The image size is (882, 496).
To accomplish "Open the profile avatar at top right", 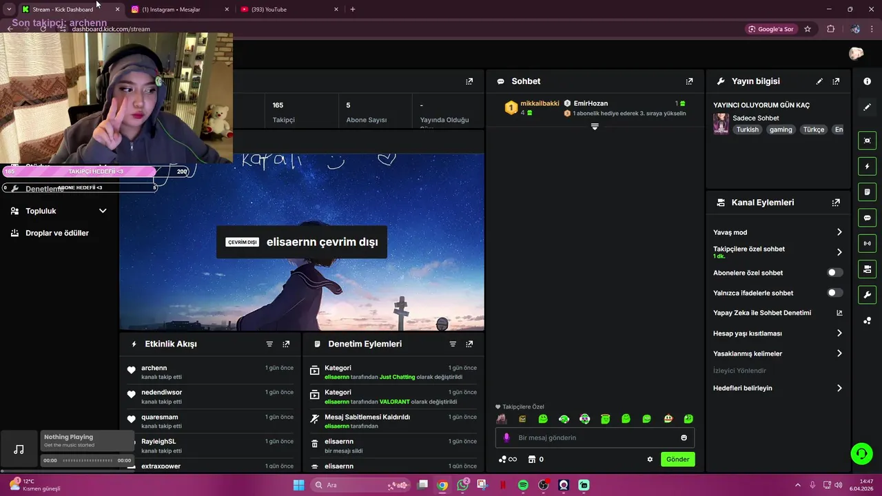I will tap(856, 54).
